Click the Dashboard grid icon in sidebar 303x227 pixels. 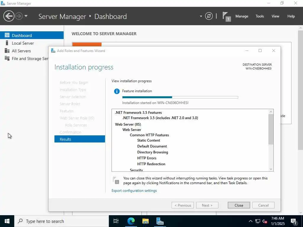[x=7, y=35]
